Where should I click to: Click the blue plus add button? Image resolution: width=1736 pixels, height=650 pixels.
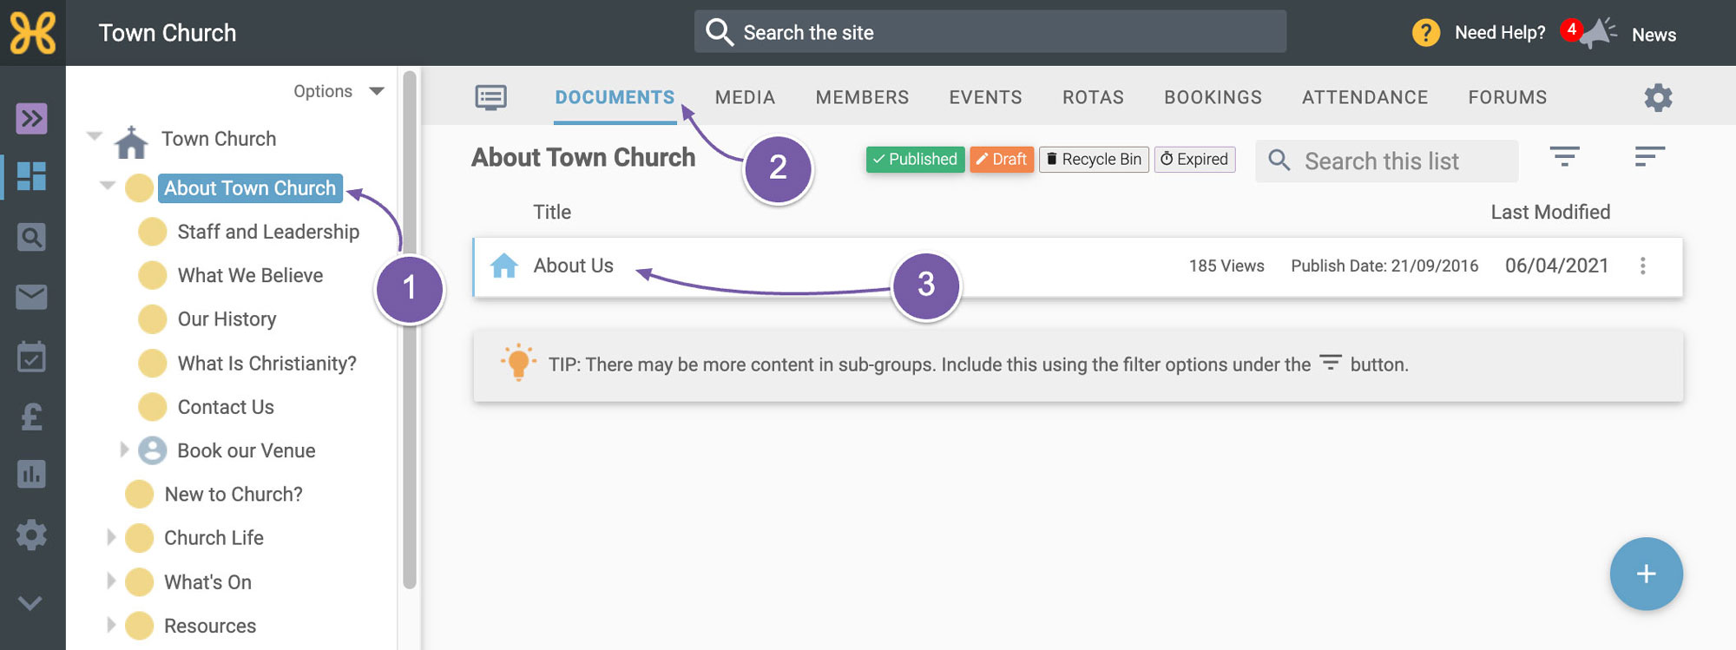tap(1646, 574)
